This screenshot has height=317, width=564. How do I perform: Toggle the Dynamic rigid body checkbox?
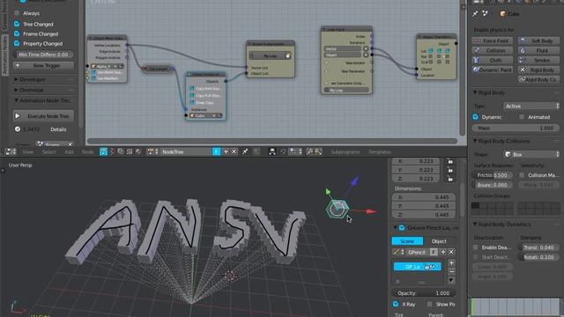[x=476, y=117]
